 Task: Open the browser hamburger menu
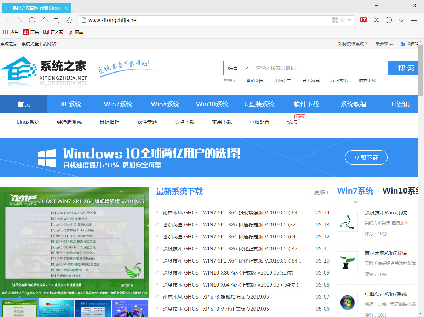click(413, 20)
